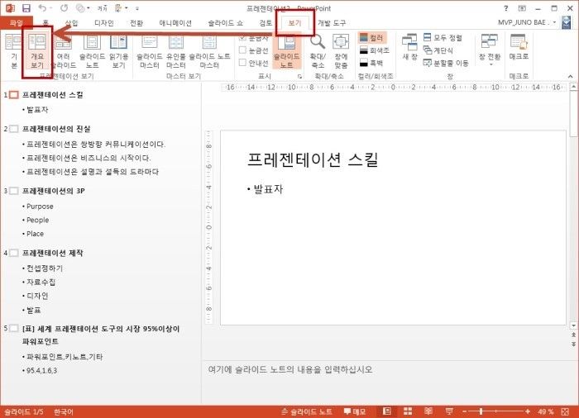Click previous slide arrow on scrollbar
The width and height of the screenshot is (579, 418).
[573, 335]
